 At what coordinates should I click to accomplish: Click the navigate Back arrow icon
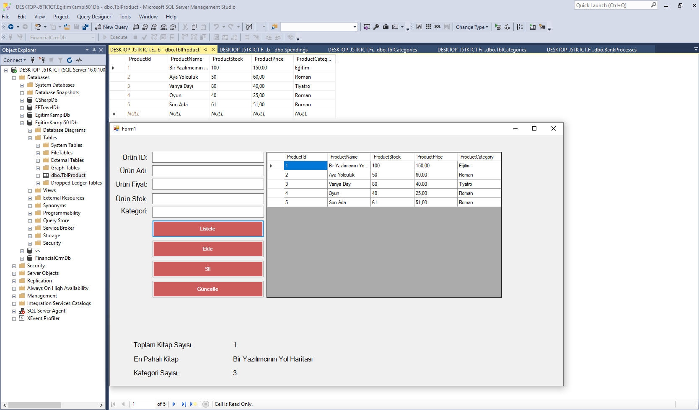[11, 27]
